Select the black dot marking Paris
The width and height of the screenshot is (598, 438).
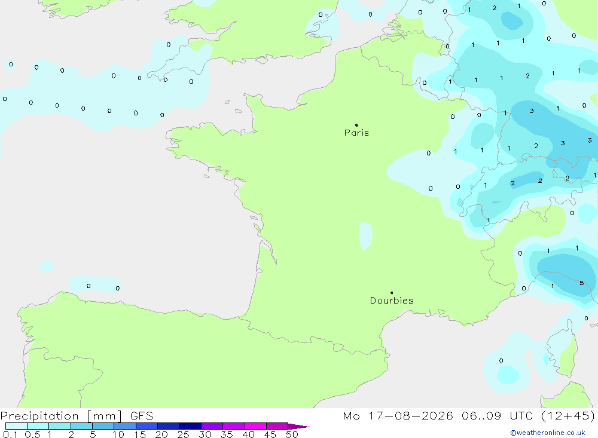click(x=356, y=125)
